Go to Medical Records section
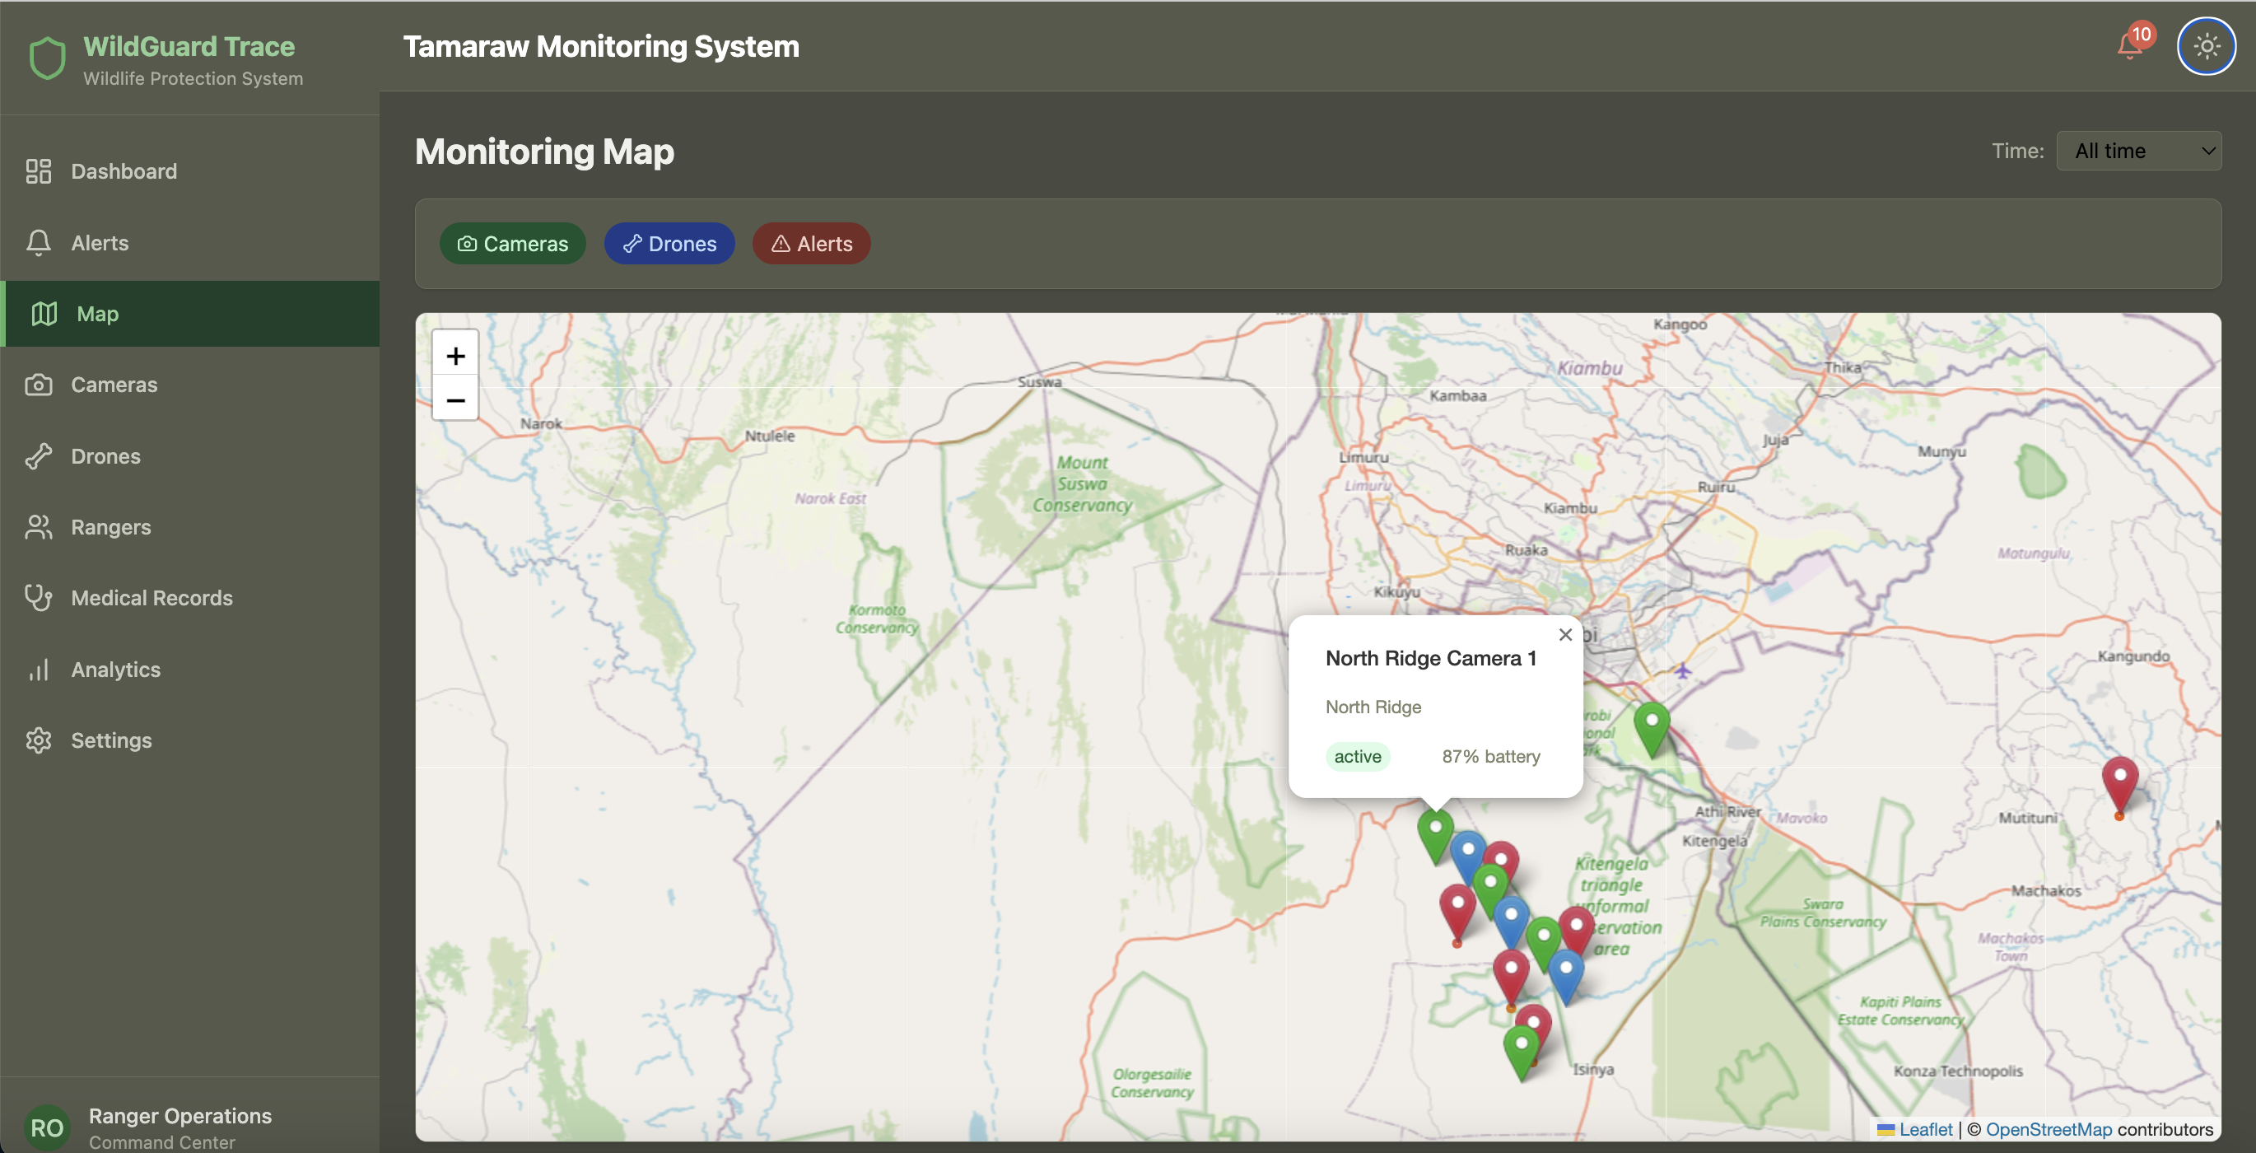2256x1153 pixels. click(151, 598)
